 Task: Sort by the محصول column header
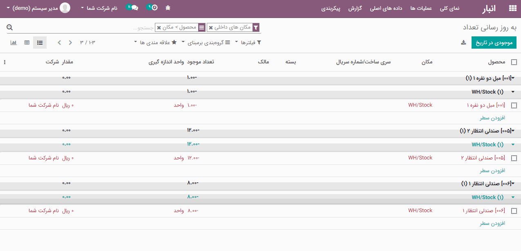[x=496, y=62]
